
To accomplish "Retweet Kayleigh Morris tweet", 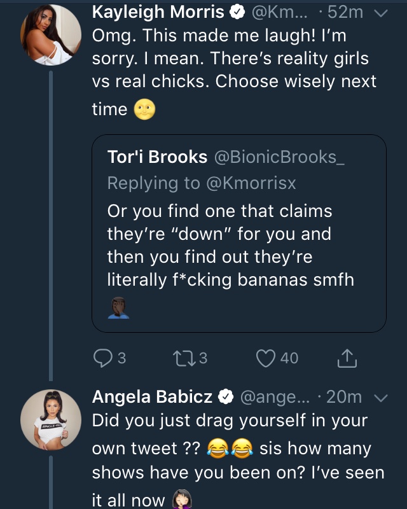I will point(184,358).
